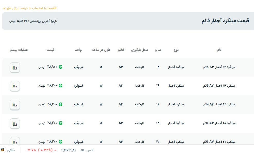Click green up arrow beside ۲۸,۹۰۰ price
The image size is (254, 153).
(x=61, y=67)
